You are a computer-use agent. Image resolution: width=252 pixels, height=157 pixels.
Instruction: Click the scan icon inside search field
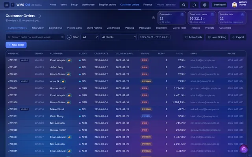(x=62, y=37)
